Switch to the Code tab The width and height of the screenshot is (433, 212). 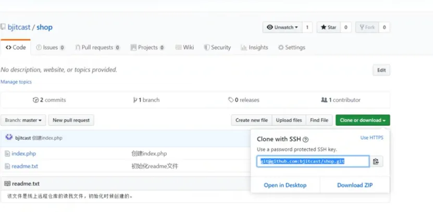[x=16, y=47]
